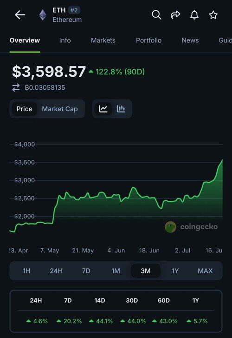
Task: Open the Markets tab
Action: click(x=103, y=40)
